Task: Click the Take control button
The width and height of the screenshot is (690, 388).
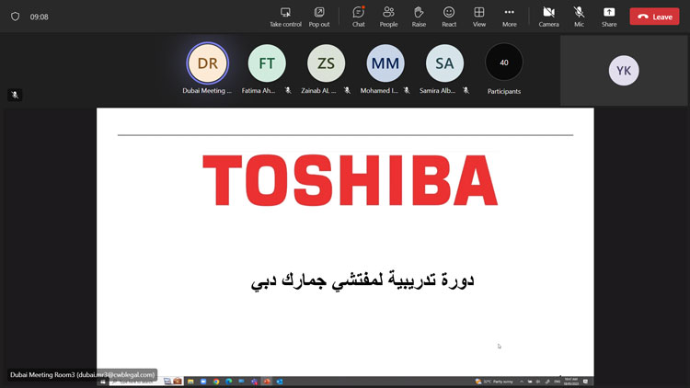Action: 285,17
